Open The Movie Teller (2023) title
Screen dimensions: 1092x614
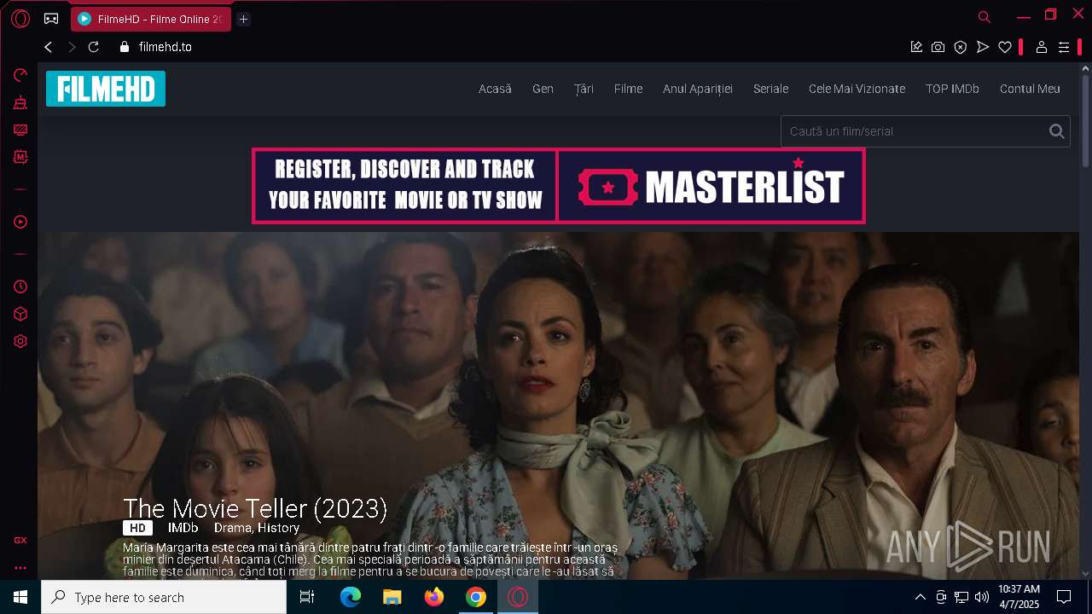[255, 508]
